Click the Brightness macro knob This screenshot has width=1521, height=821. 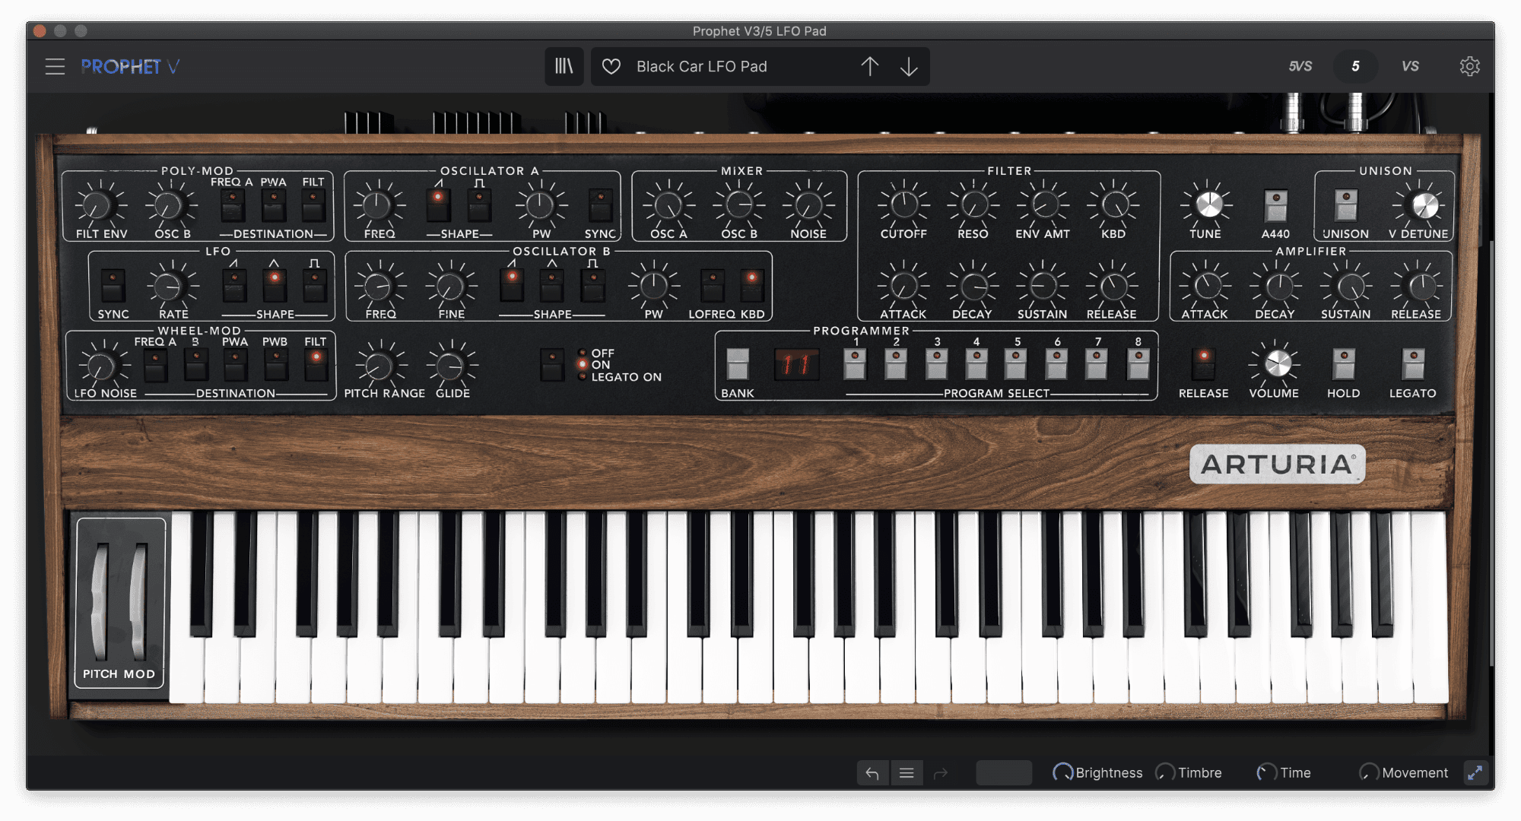pos(1062,773)
